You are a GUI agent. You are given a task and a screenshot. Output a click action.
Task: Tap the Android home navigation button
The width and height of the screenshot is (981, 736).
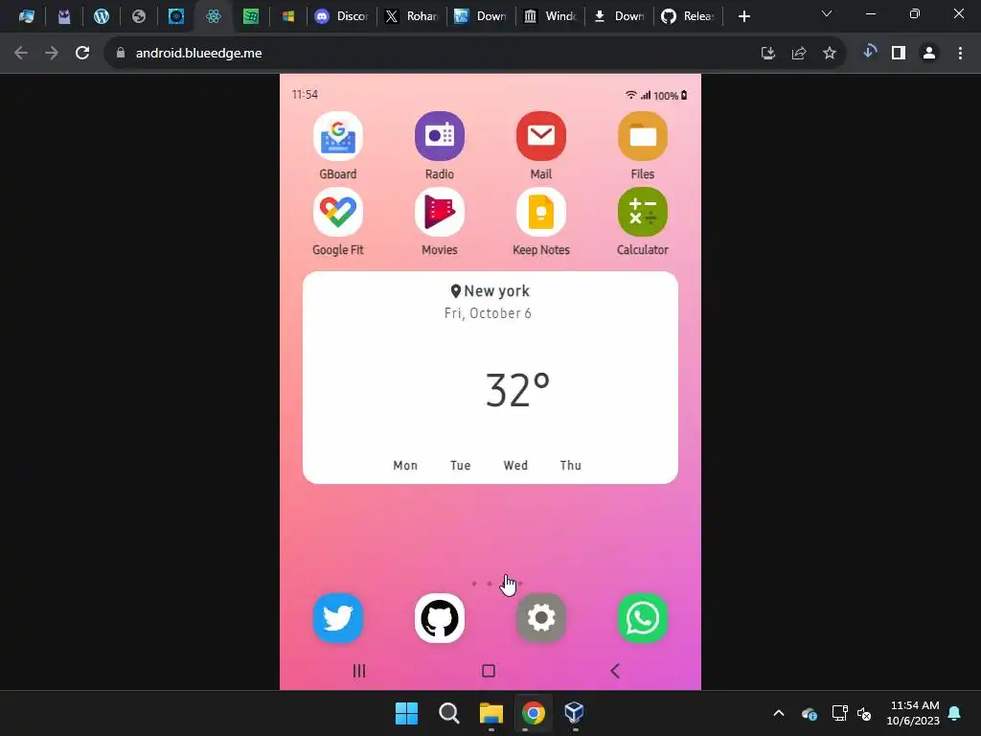coord(489,671)
